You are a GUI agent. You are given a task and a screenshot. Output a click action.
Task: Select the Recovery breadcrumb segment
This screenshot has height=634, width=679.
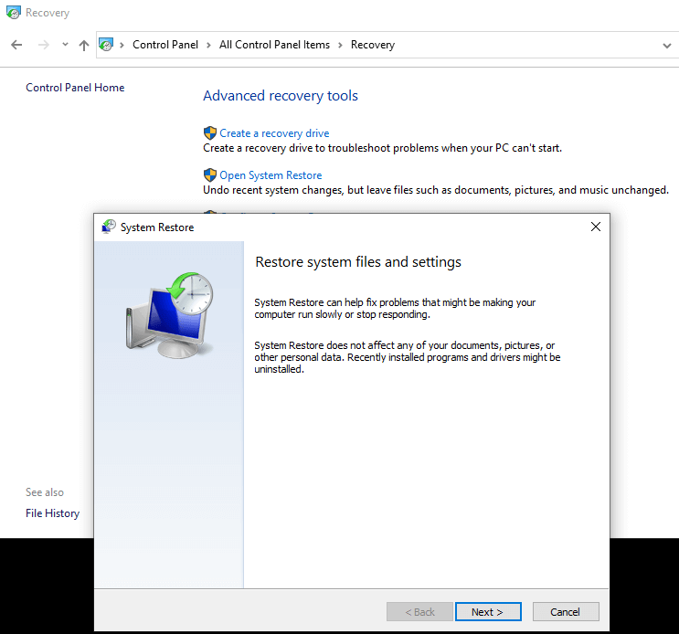click(x=373, y=45)
